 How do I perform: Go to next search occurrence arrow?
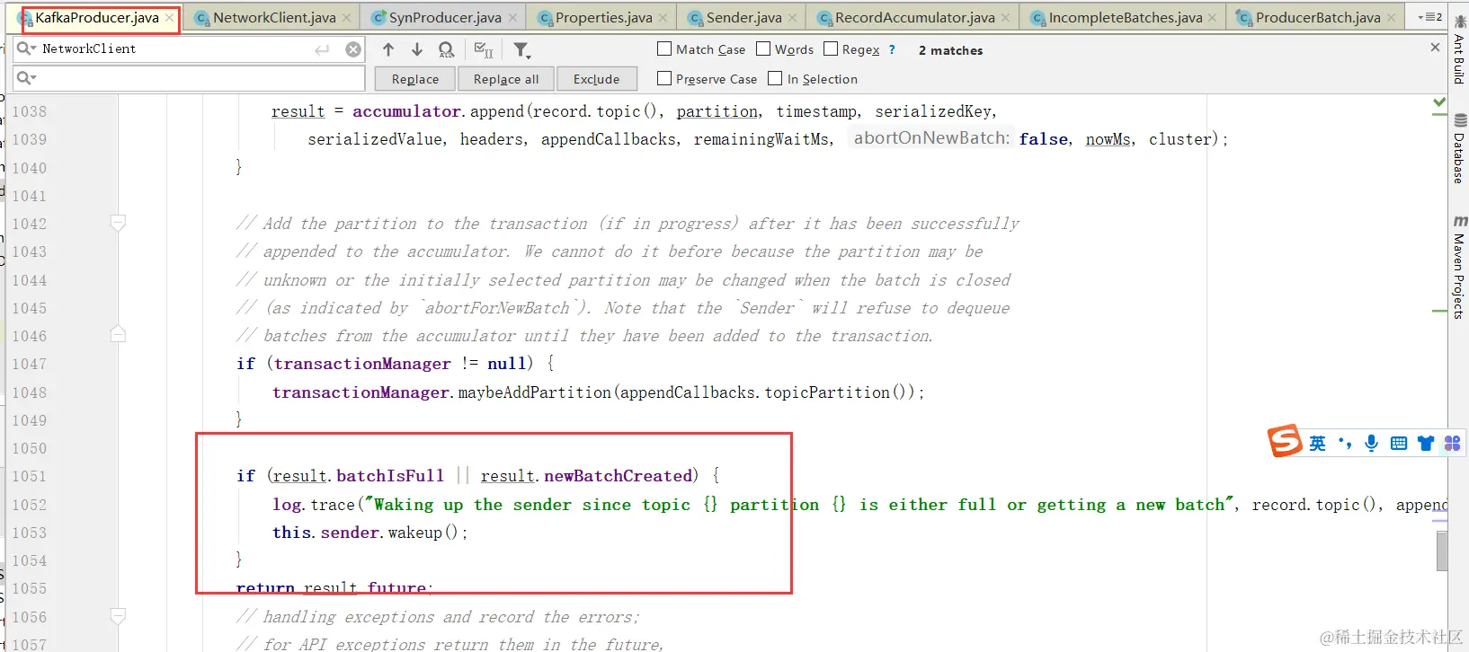417,49
